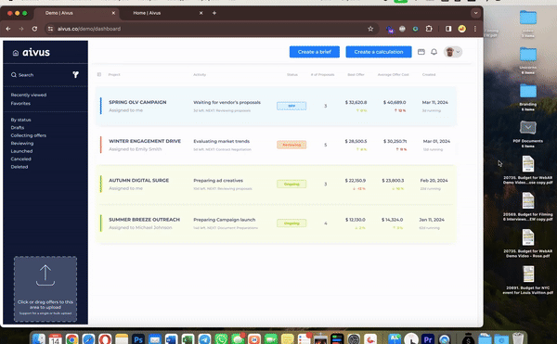Open the notifications bell icon

tap(434, 52)
